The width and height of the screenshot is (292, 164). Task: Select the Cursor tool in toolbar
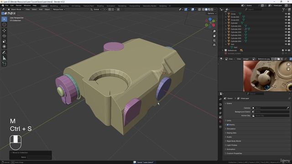click(4, 25)
